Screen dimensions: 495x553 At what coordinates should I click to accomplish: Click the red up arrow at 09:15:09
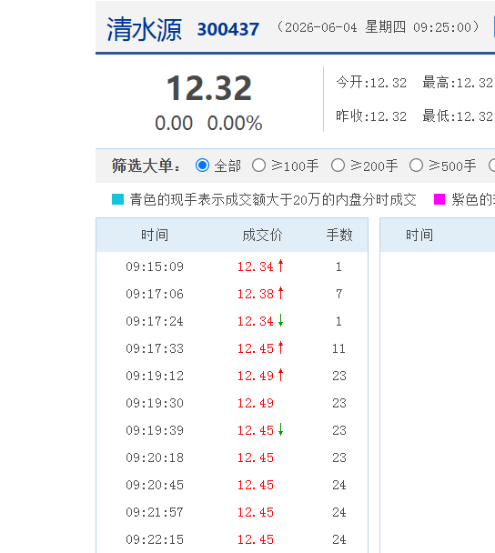point(280,266)
